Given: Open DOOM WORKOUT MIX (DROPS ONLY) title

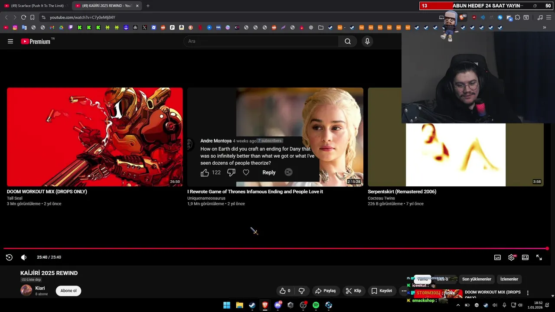Looking at the screenshot, I should click(x=47, y=192).
